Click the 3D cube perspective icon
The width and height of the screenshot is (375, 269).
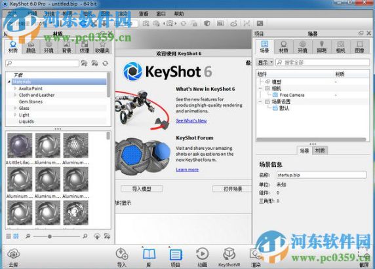point(207,24)
